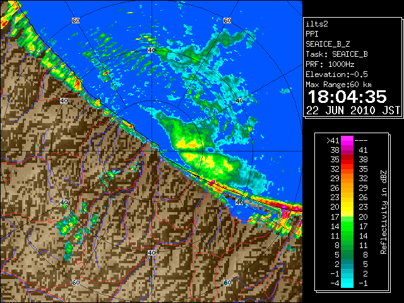Image resolution: width=404 pixels, height=303 pixels.
Task: Click the '>41' legend label
Action: point(333,140)
